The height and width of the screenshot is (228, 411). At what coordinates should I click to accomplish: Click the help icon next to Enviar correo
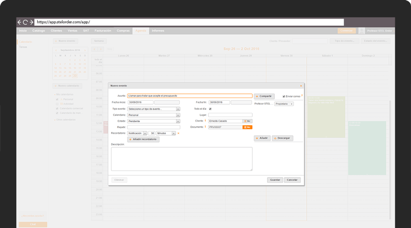tap(302, 96)
